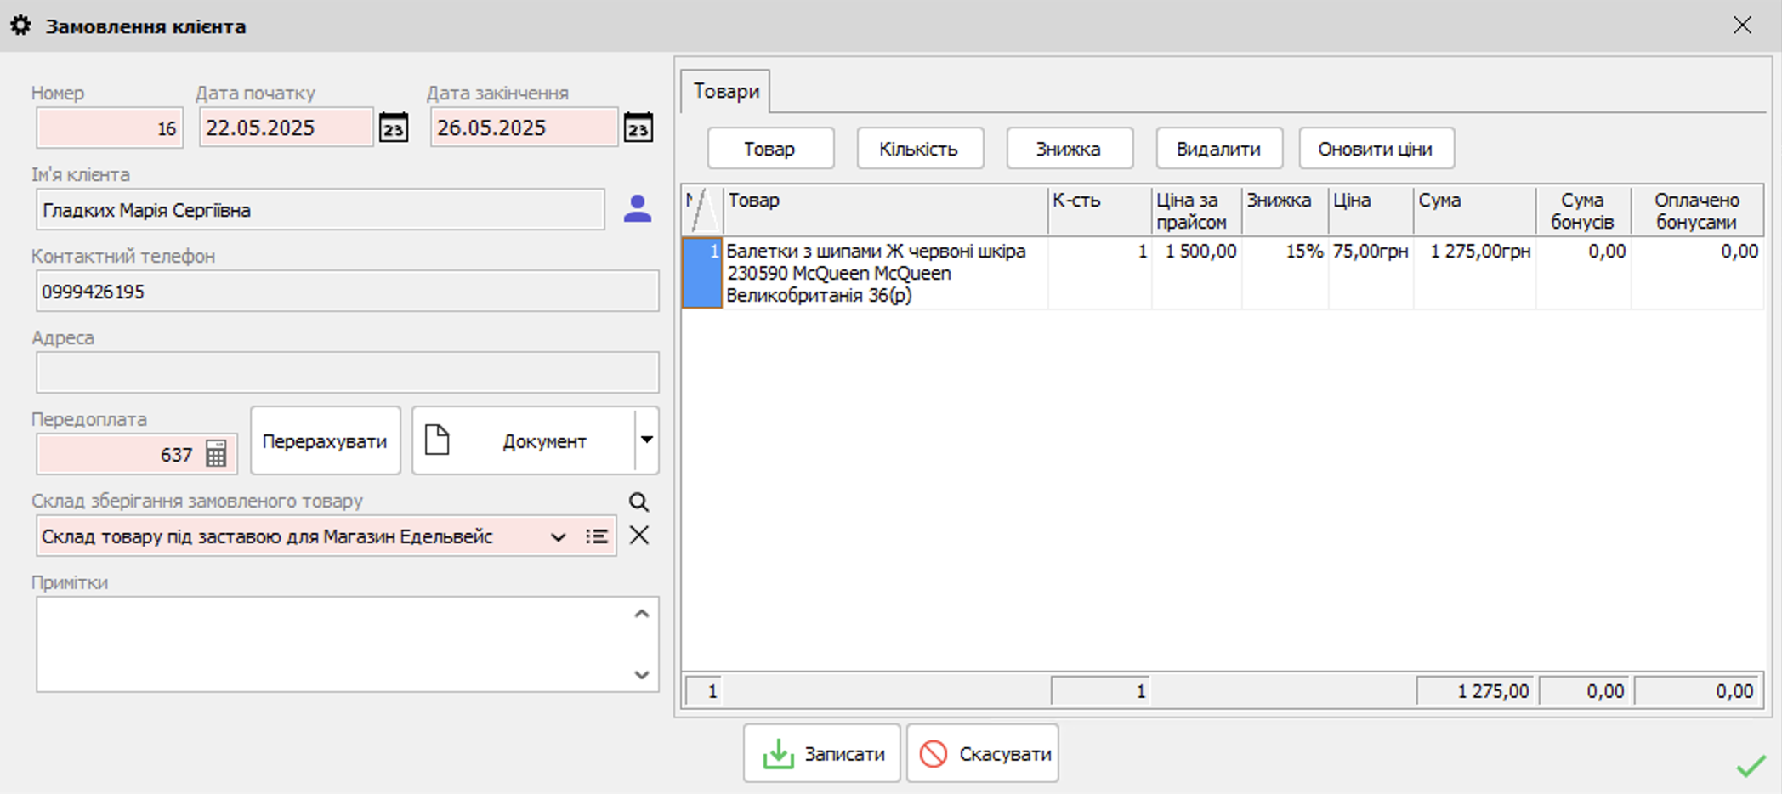1782x794 pixels.
Task: Click the Знижка button
Action: (1069, 149)
